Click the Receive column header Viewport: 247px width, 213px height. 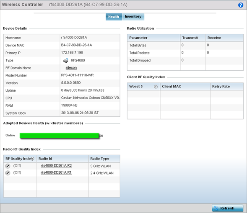pyautogui.click(x=224, y=38)
